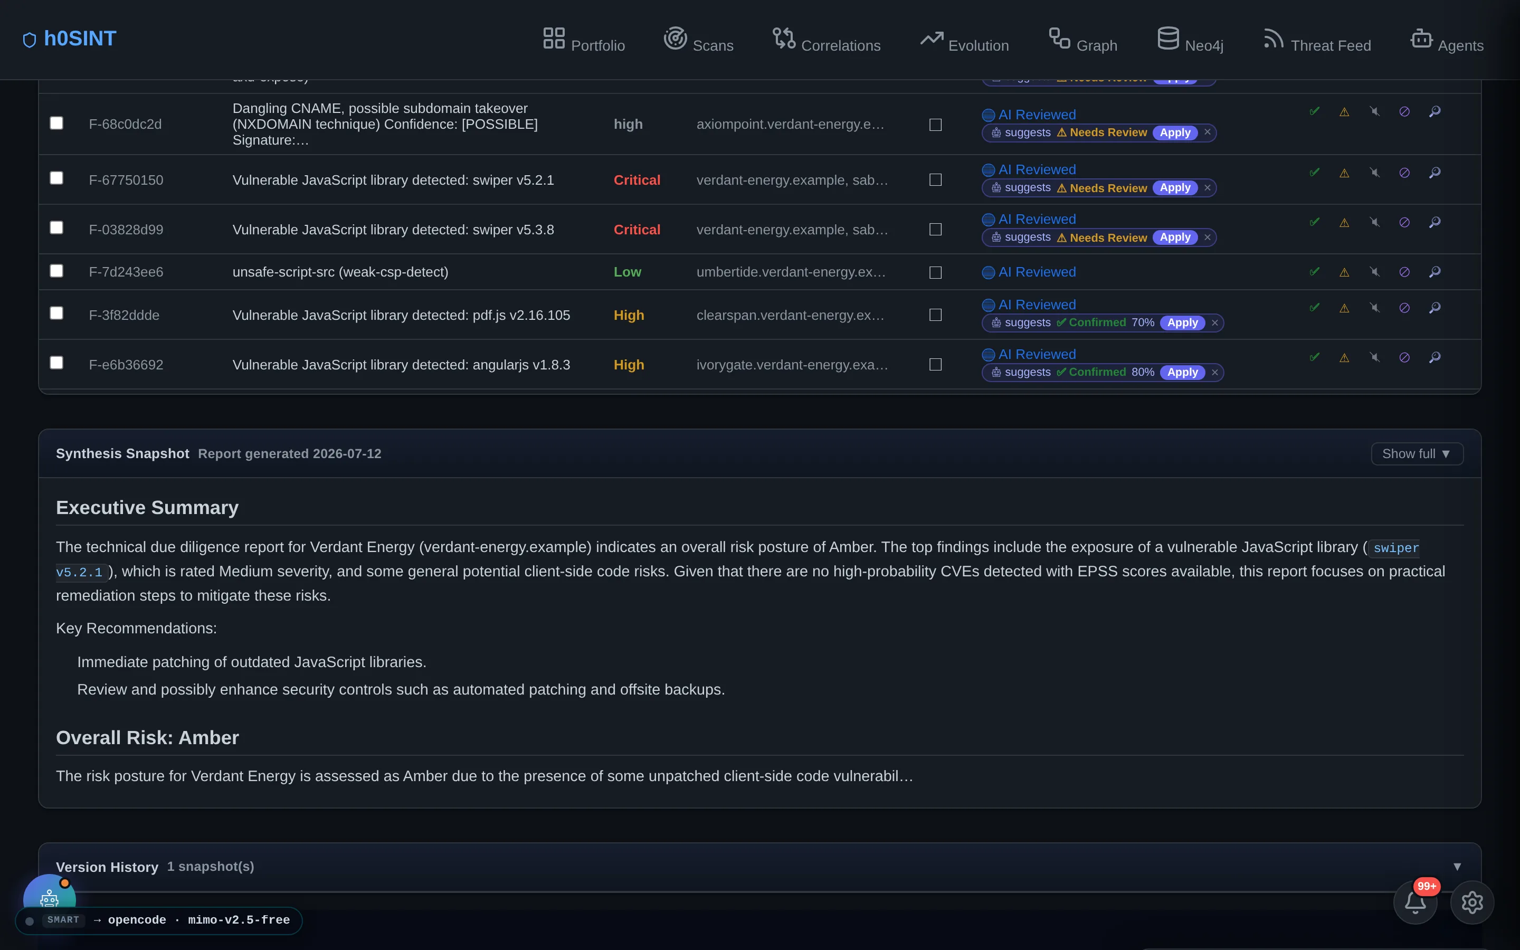Dismiss the AI suggestion for swiper v5.3.8
1520x950 pixels.
(1207, 237)
